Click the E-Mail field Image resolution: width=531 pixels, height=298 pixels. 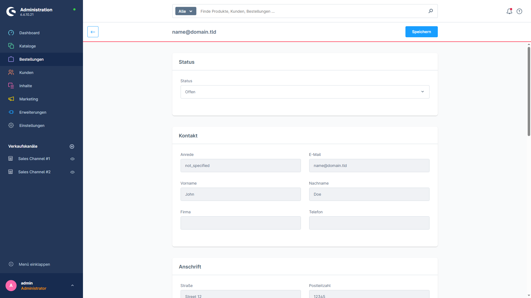pyautogui.click(x=369, y=166)
